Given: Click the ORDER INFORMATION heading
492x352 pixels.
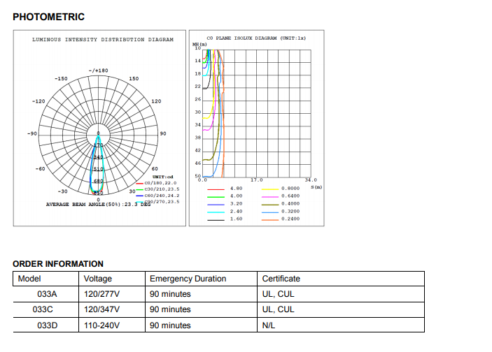Looking at the screenshot, I should (x=58, y=263).
